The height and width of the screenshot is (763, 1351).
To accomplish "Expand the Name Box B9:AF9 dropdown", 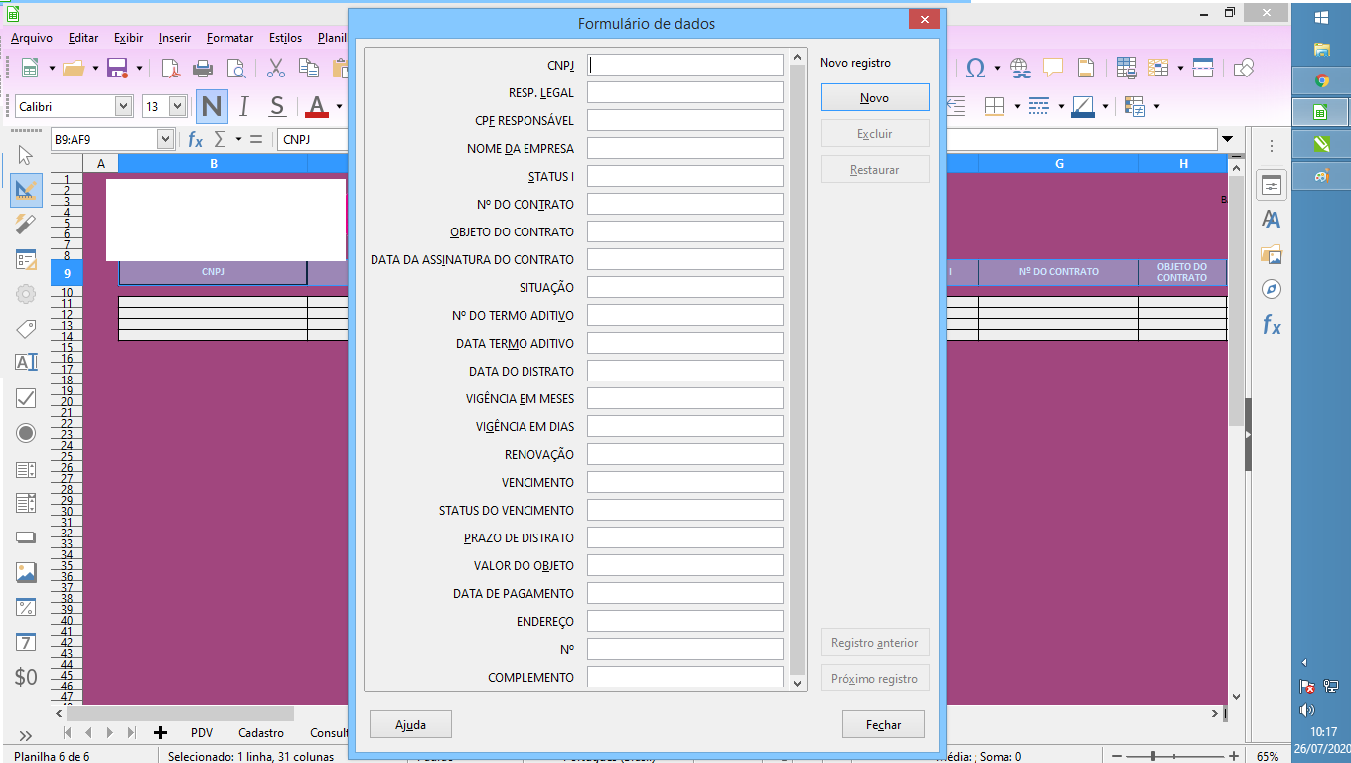I will click(x=165, y=140).
